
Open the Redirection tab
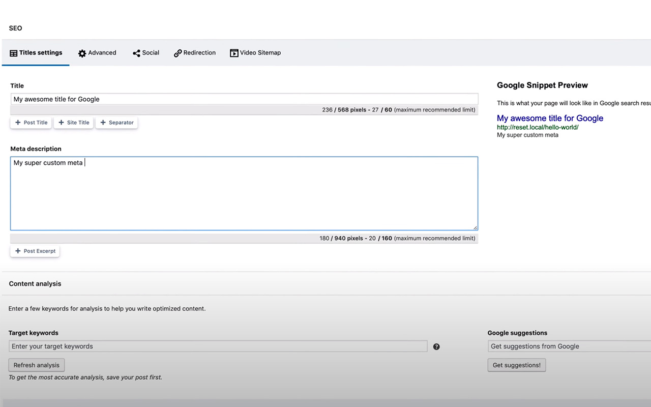click(195, 53)
